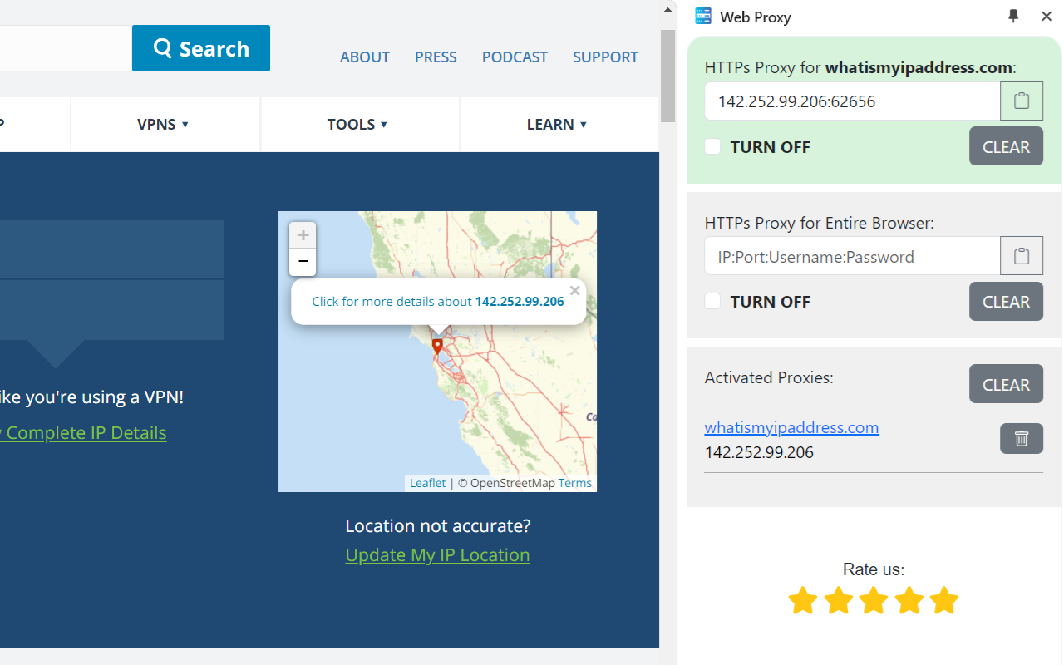Zoom in on the map
The image size is (1064, 665).
(303, 235)
